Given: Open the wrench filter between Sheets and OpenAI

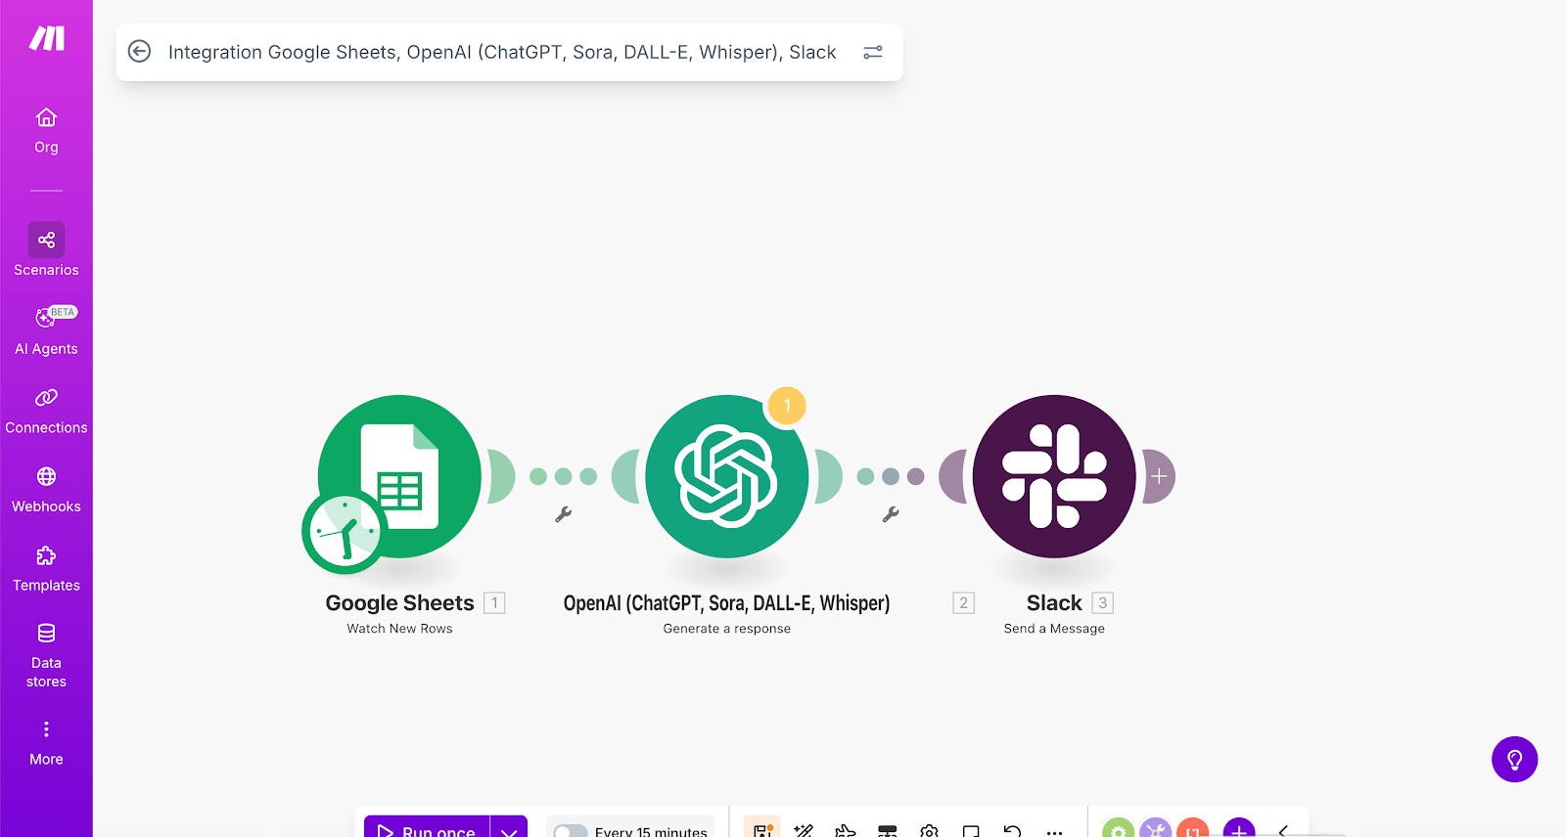Looking at the screenshot, I should [563, 514].
